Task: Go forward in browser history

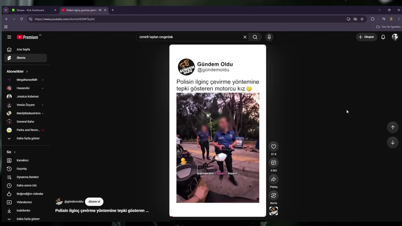Action: click(14, 19)
